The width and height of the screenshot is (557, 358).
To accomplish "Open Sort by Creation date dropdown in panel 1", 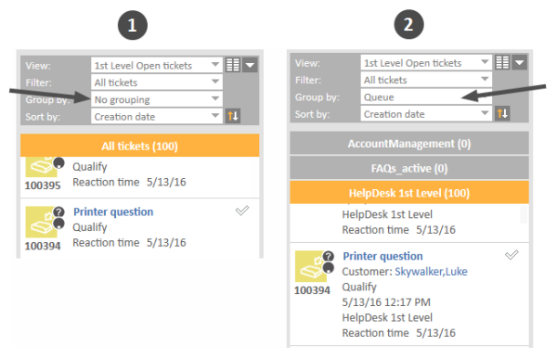I will point(157,116).
